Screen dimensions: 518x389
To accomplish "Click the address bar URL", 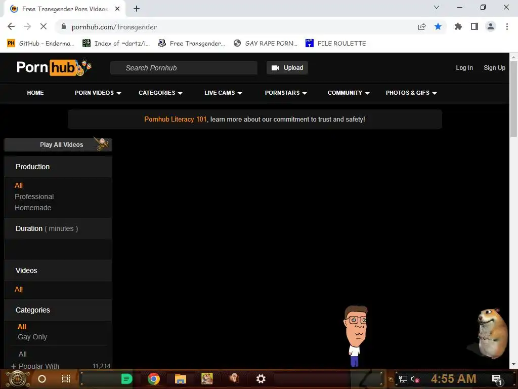I will click(114, 27).
